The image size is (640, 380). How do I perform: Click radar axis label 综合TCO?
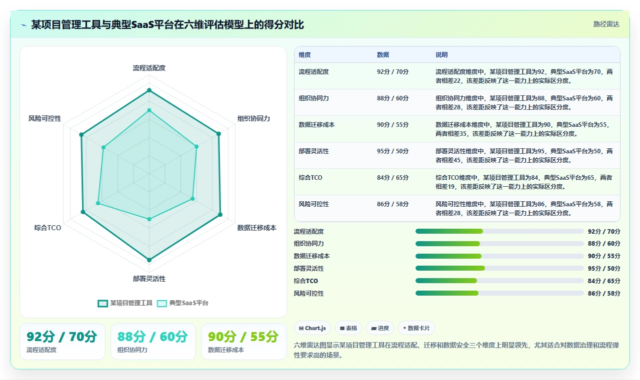coord(48,228)
